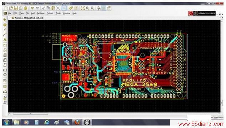Screen dimensions: 226x128
Task: Click the Windows Start button
Action: pyautogui.click(x=6, y=122)
